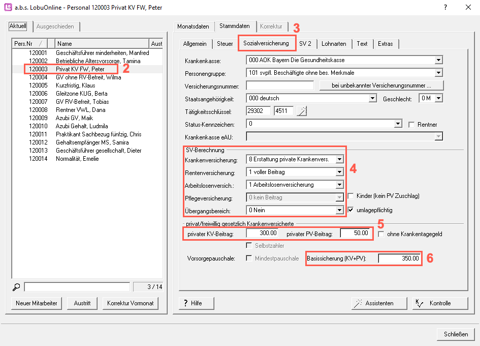Viewport: 480px width, 346px height.
Task: Select employee 120008 Rentner VWL, Dana
Action: (87, 110)
